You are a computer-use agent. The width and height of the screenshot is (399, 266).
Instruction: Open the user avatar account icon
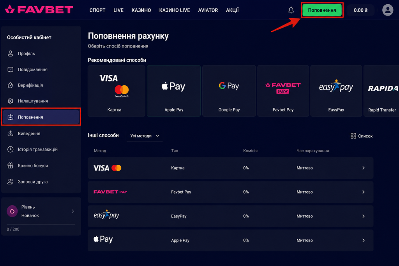(x=388, y=10)
